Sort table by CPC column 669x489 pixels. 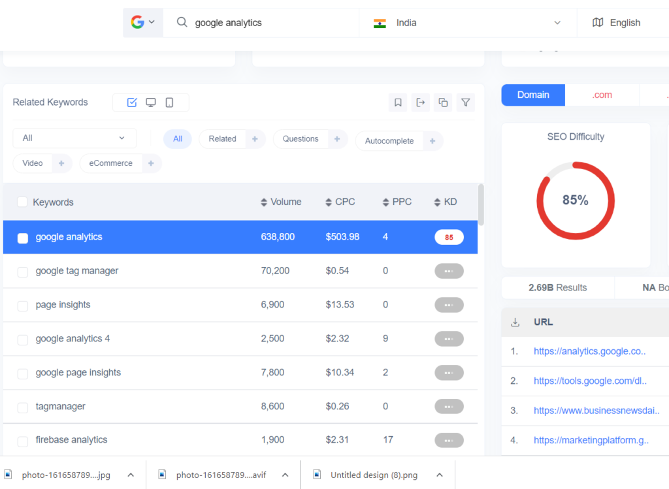point(340,202)
